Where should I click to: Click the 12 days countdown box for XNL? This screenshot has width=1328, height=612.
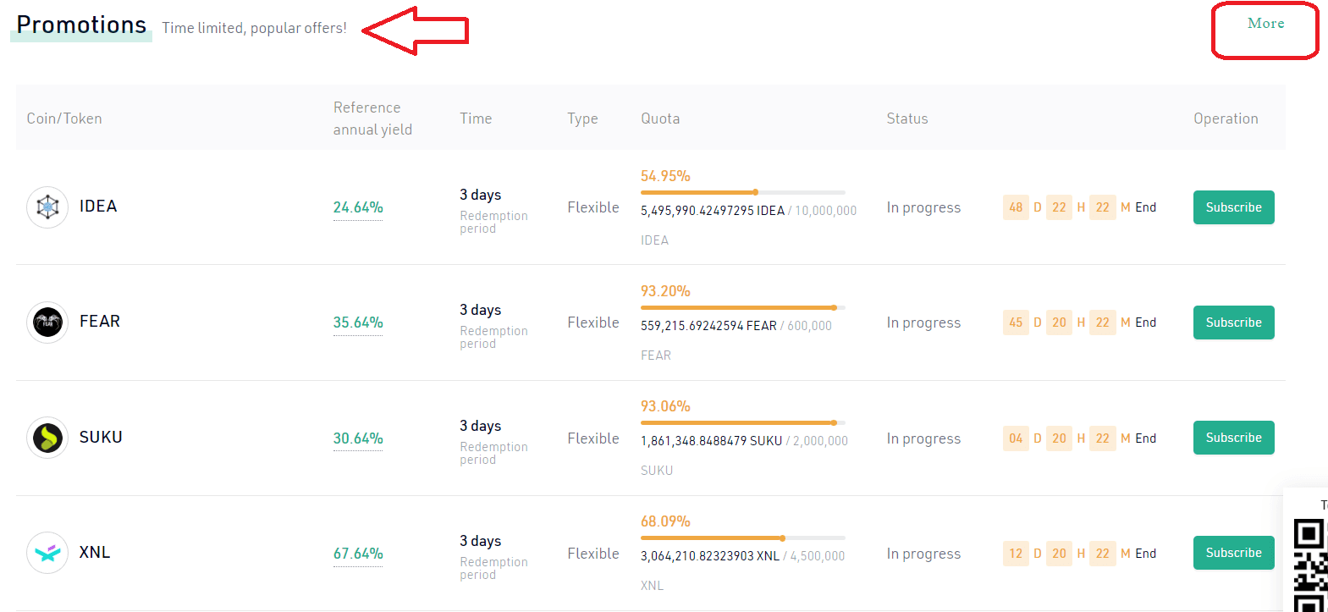pos(1016,554)
